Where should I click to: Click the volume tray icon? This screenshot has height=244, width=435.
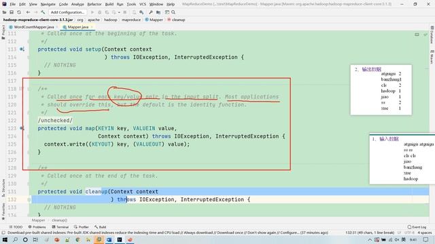point(397,239)
